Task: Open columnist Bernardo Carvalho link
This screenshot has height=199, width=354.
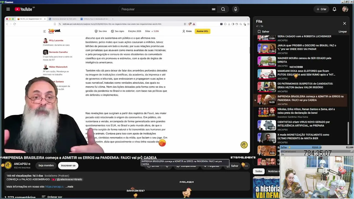Action: click(58, 52)
